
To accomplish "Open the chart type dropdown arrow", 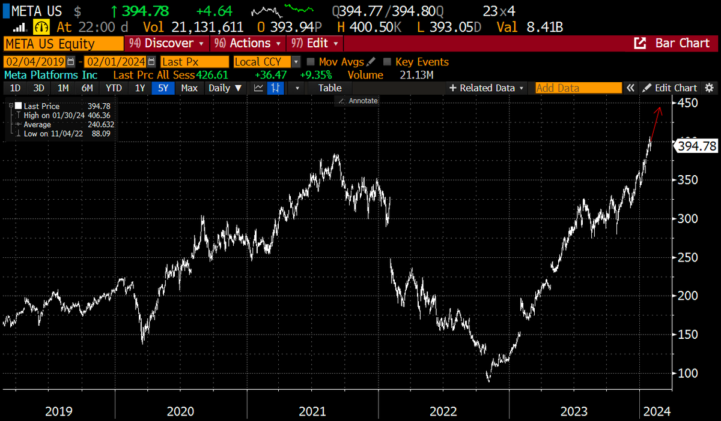I will 296,88.
